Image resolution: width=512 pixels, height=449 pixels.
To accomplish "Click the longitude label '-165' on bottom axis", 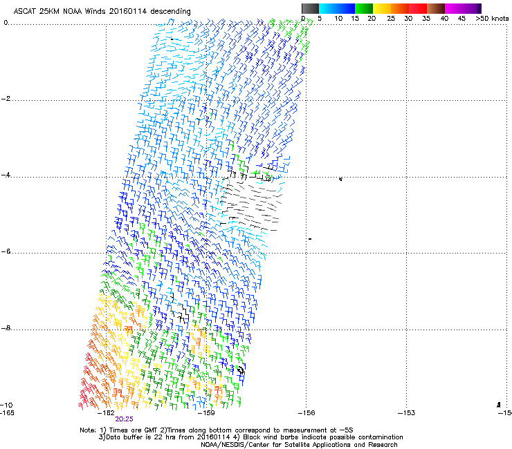I will click(x=7, y=413).
